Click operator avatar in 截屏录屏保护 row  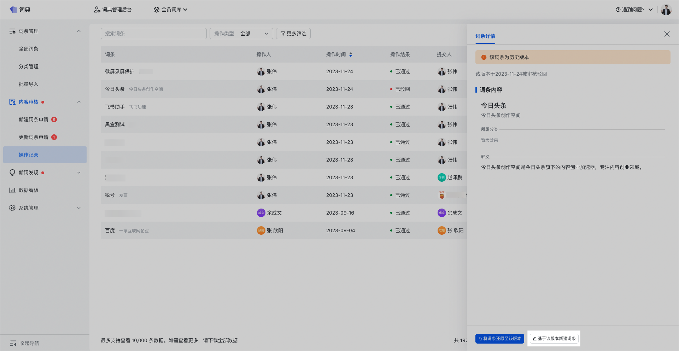261,71
